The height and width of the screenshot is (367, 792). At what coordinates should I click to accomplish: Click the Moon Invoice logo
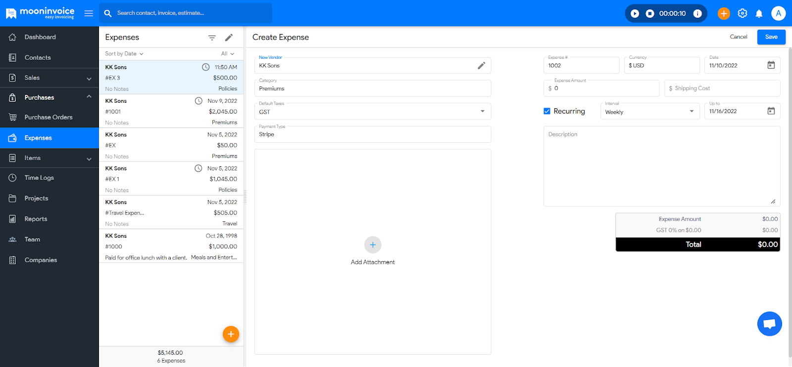click(x=40, y=13)
